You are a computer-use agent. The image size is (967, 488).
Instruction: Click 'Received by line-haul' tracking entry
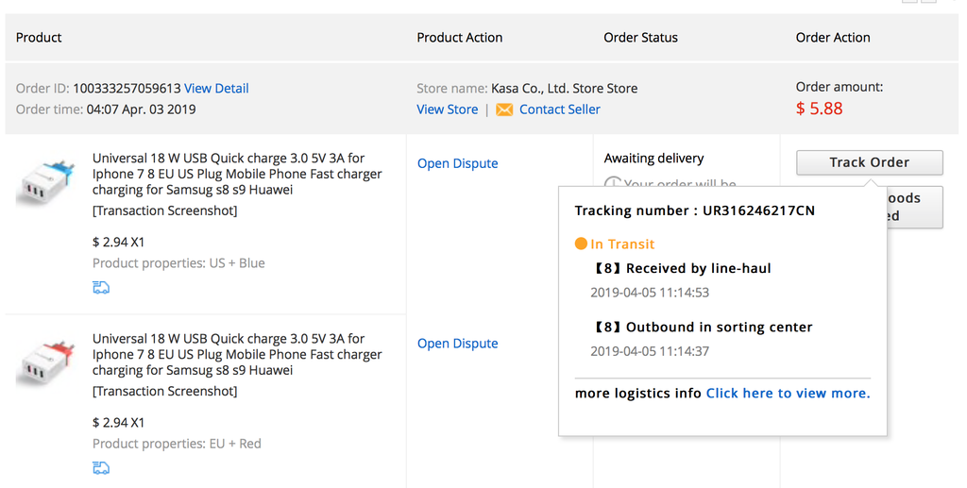pyautogui.click(x=683, y=268)
